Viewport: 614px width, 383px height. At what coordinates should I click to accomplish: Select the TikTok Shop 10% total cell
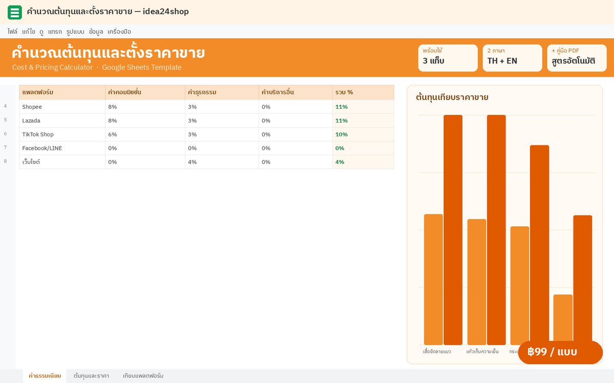click(363, 134)
